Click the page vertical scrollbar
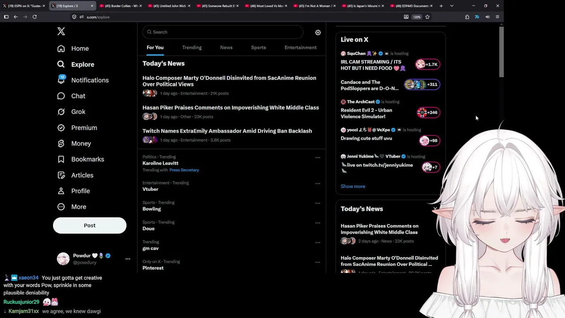The height and width of the screenshot is (318, 565). pyautogui.click(x=501, y=52)
